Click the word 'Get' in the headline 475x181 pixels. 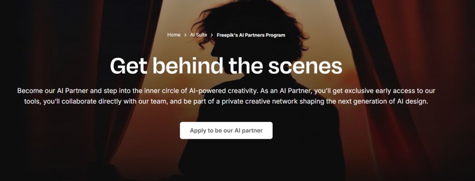(x=129, y=66)
